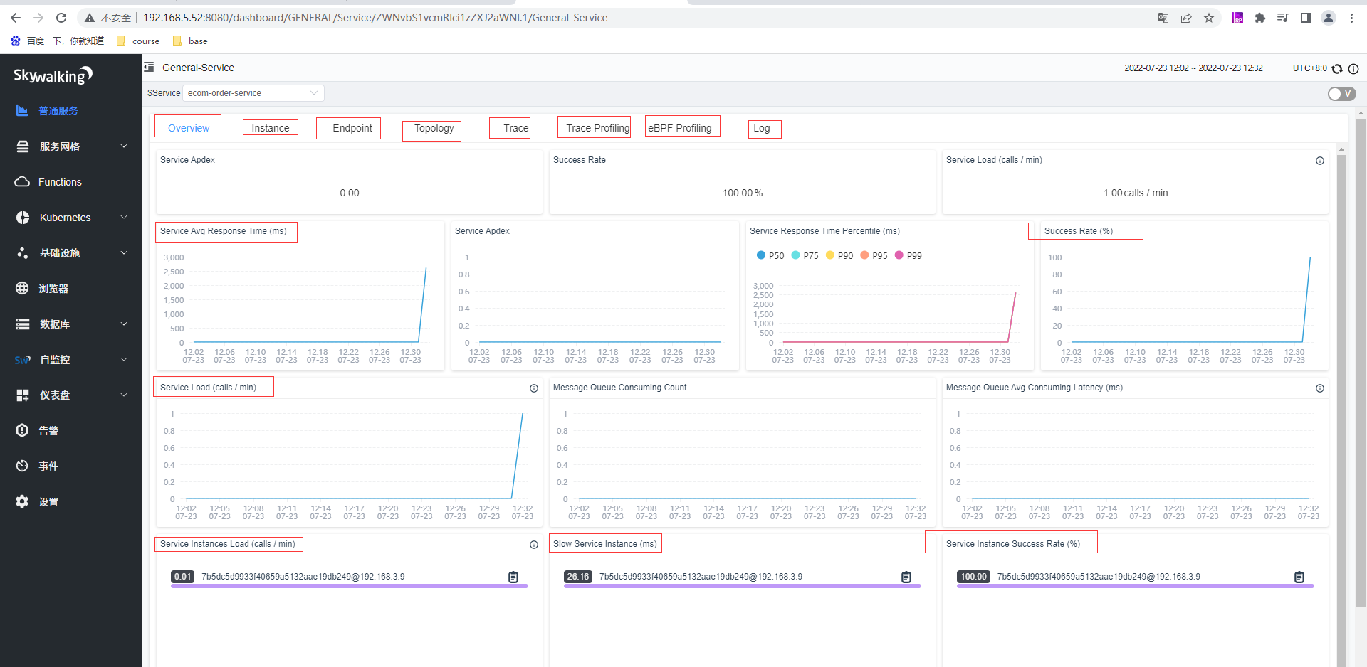Switch to the Trace Profiling tab
Image resolution: width=1367 pixels, height=667 pixels.
[598, 128]
